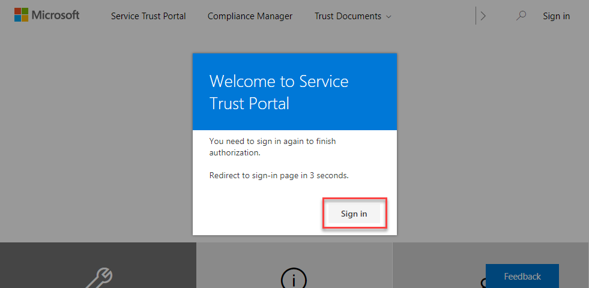Open the Feedback button

[522, 277]
